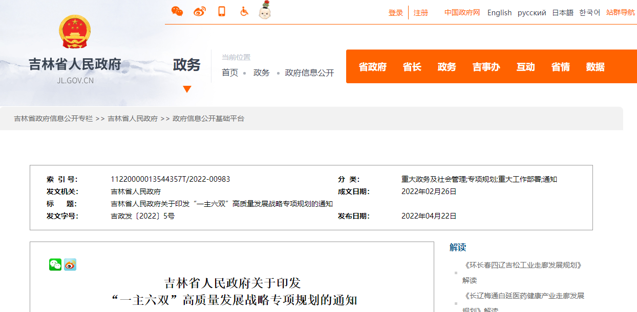Click the baby mascot avatar icon
637x312 pixels.
click(265, 11)
